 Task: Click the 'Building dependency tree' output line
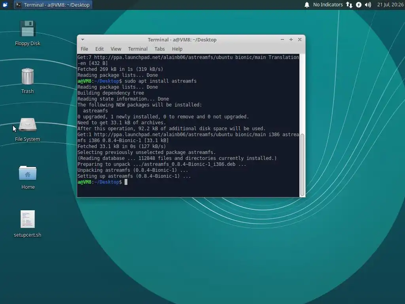click(111, 93)
